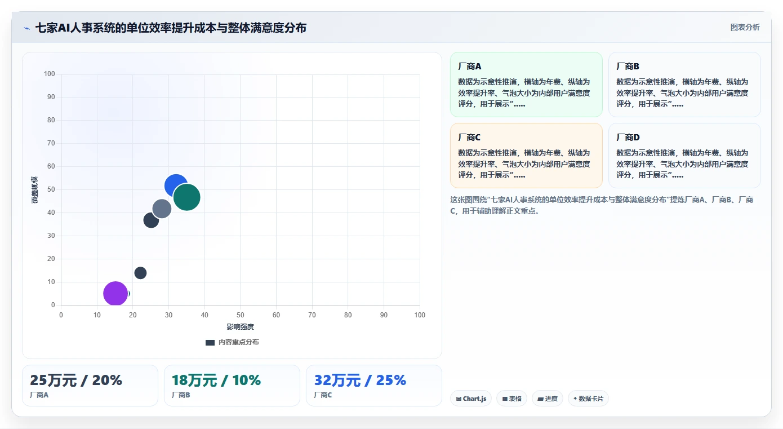
Task: Select the gray-blue bubble in the chart
Action: pos(162,209)
